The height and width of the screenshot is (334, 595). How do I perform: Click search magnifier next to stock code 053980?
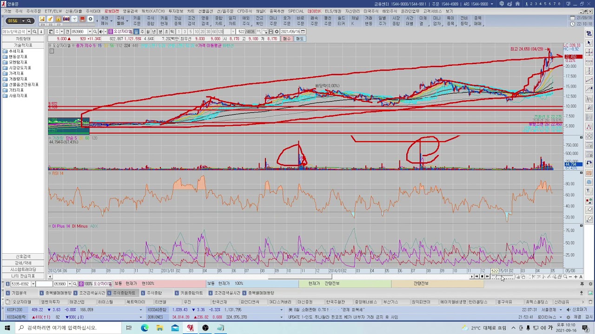click(x=95, y=32)
